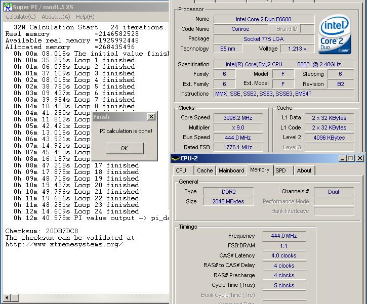
Task: Click the Instructions field listing MMX, SSE
Action: pyautogui.click(x=283, y=94)
